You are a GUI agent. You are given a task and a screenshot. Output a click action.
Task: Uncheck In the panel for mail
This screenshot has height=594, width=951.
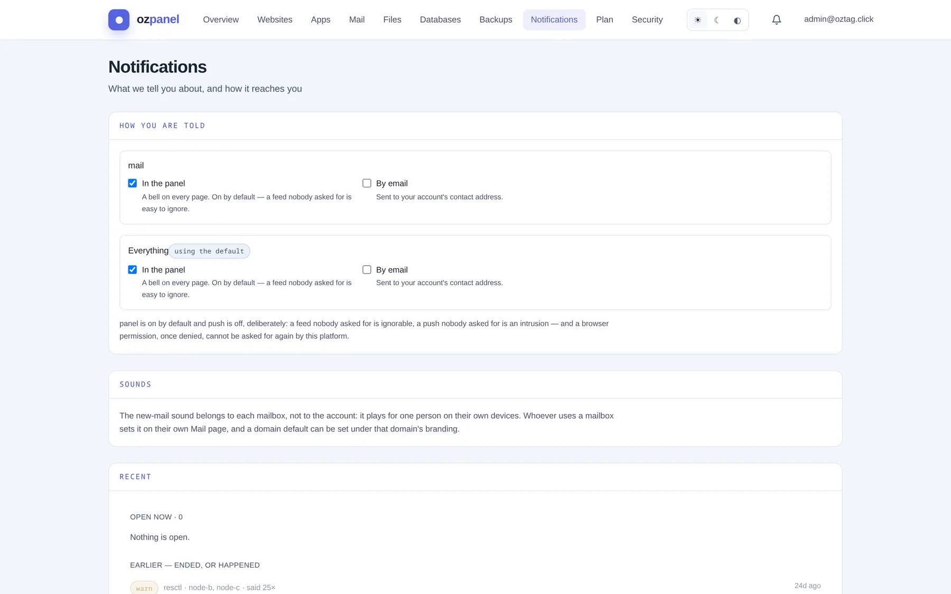(x=132, y=183)
